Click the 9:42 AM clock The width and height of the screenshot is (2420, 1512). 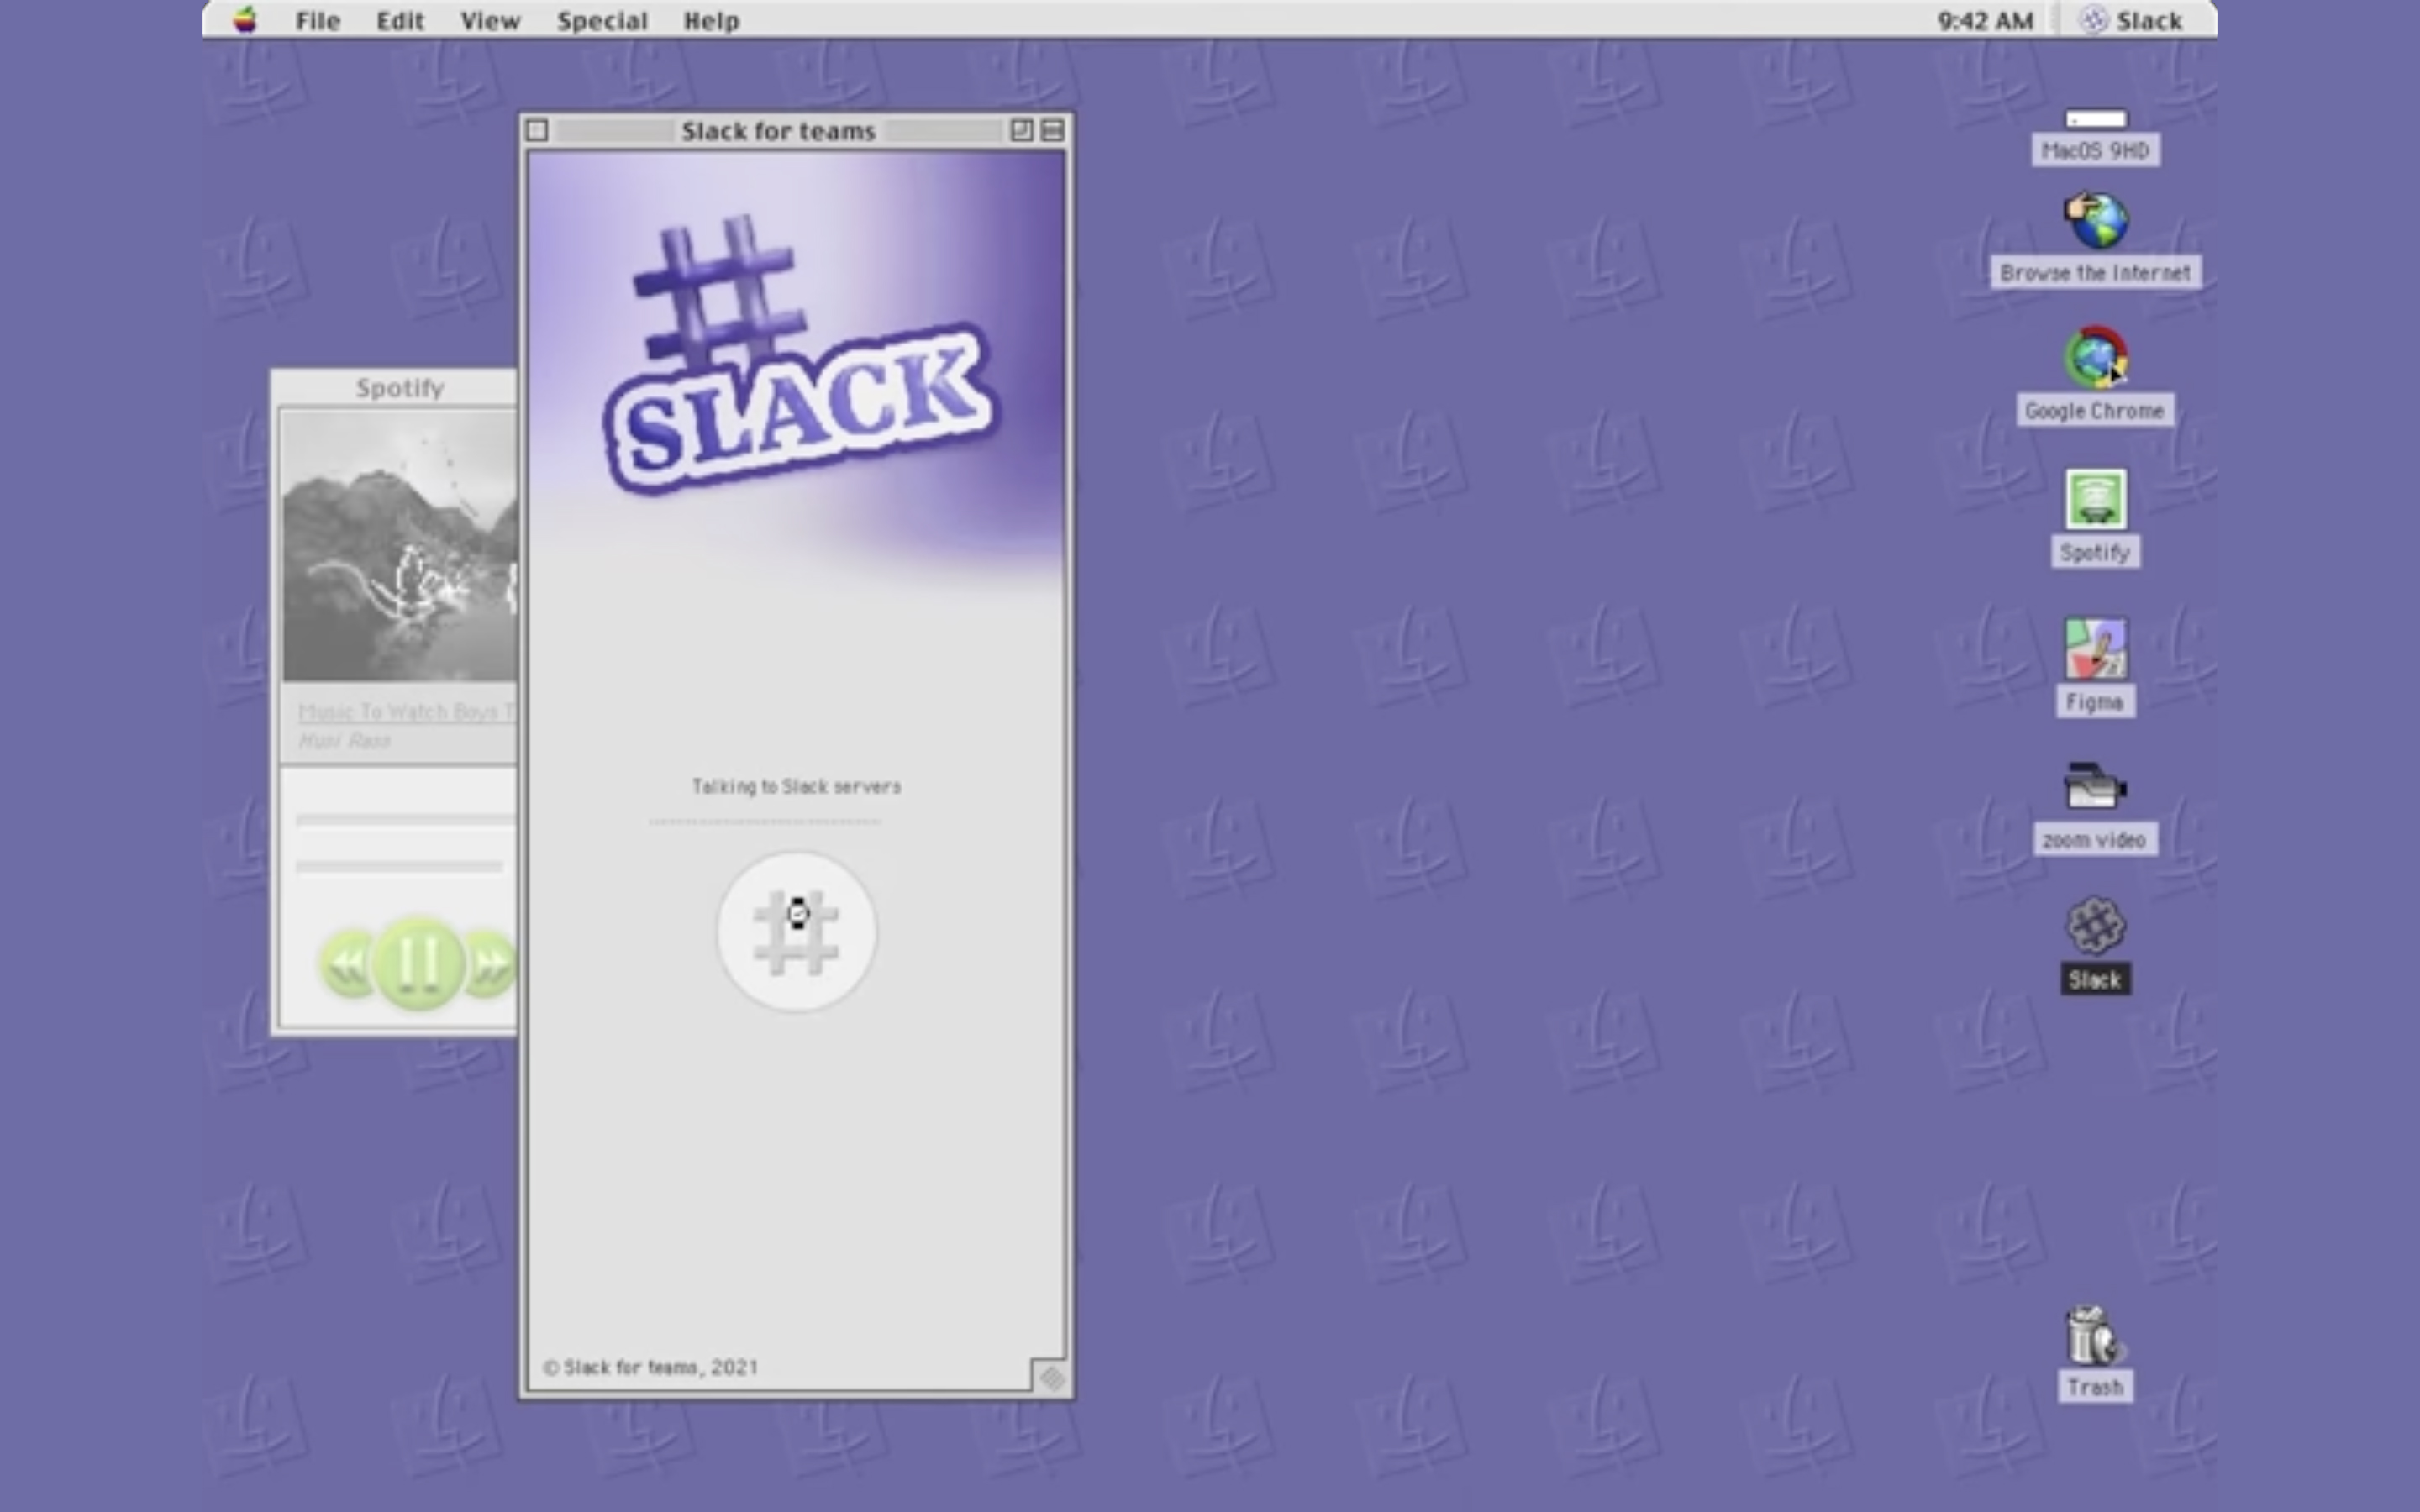(x=1985, y=21)
